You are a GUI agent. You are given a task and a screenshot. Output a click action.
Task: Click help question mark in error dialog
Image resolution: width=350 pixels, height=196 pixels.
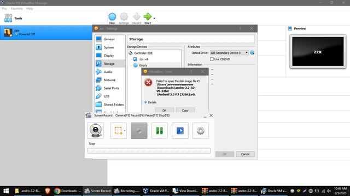[191, 71]
